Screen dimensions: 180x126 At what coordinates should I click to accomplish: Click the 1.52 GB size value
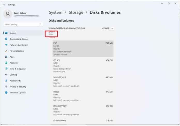click(109, 106)
